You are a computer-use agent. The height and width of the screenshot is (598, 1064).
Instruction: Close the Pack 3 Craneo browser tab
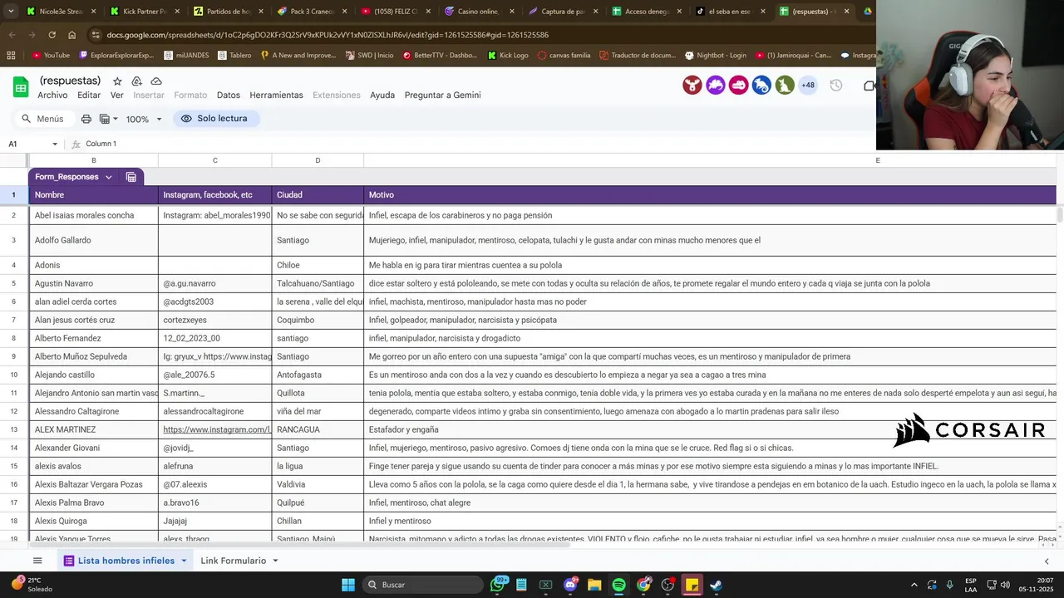pos(345,12)
